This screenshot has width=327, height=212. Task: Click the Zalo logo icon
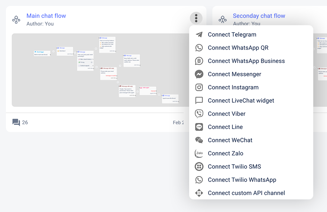(x=199, y=153)
